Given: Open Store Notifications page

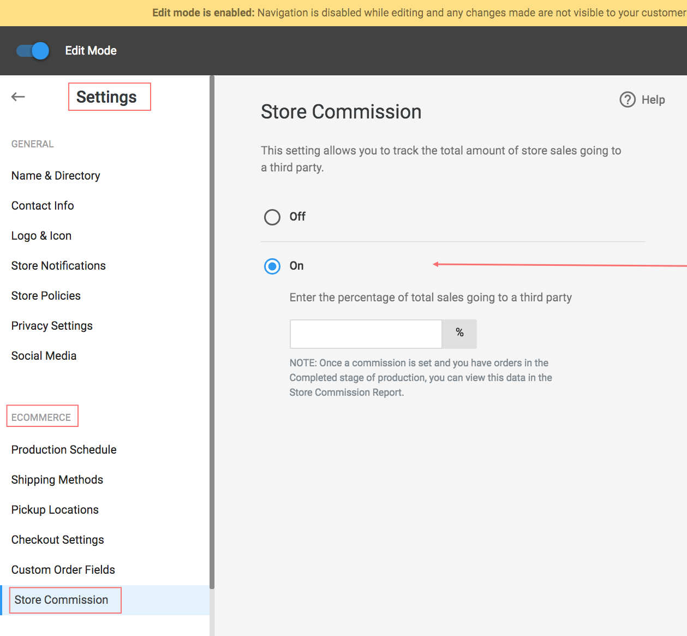Looking at the screenshot, I should [58, 266].
